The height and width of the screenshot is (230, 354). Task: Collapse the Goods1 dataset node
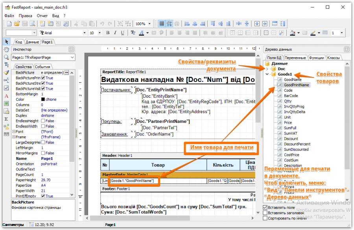[x=267, y=74]
